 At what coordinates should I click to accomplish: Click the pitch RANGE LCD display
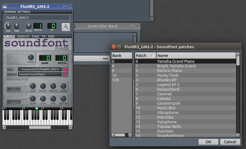(x=38, y=26)
